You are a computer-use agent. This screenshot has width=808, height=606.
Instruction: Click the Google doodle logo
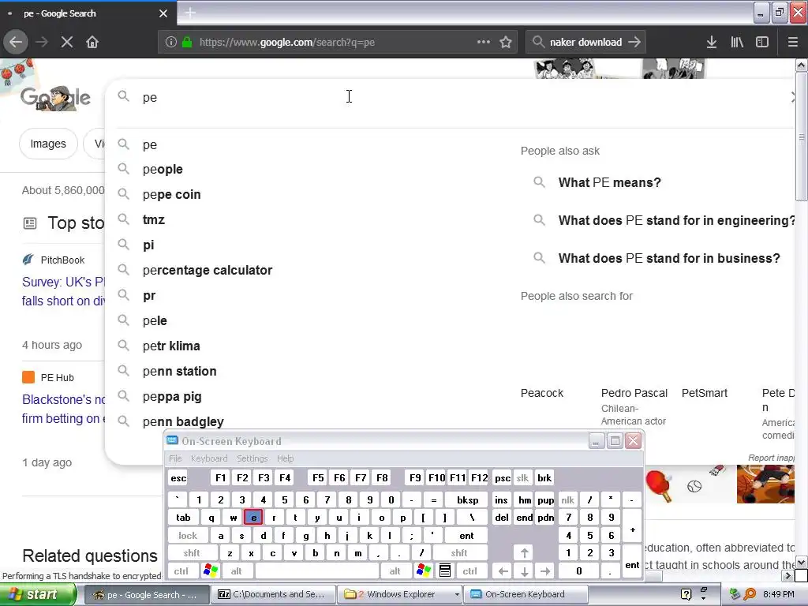pyautogui.click(x=55, y=97)
